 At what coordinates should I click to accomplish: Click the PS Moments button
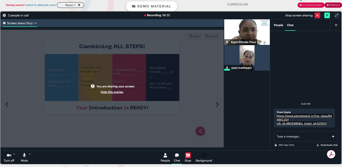click(333, 5)
